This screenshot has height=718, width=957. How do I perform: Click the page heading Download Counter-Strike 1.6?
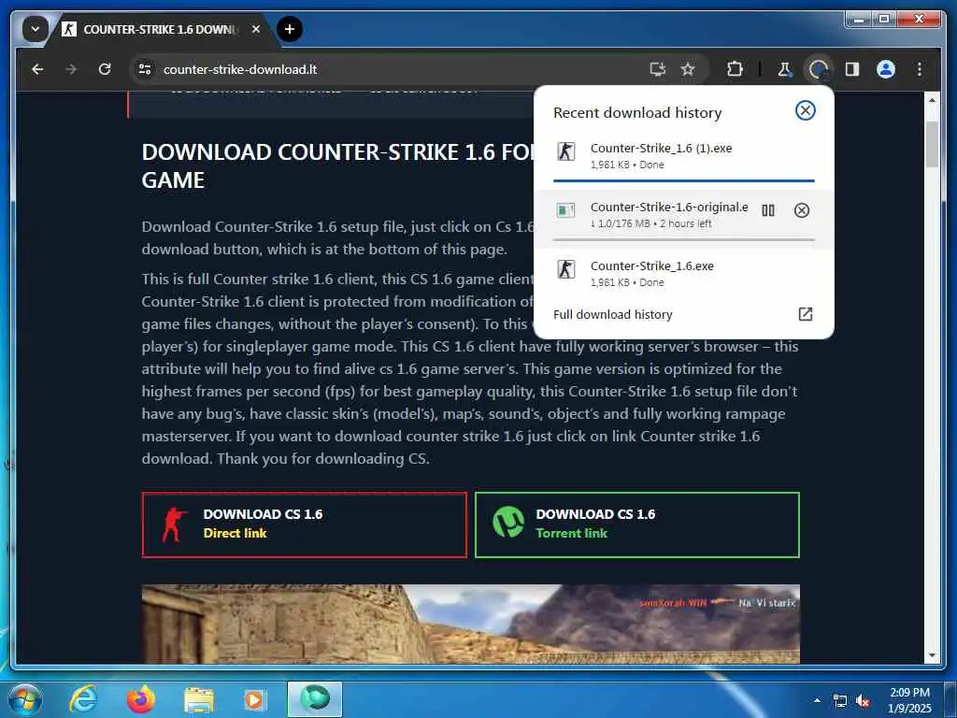tap(336, 166)
